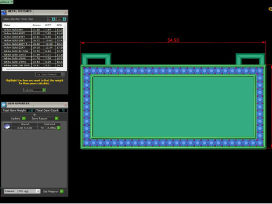Screen dimensions: 272x204
Task: Click the Update label in Gem Reporter
Action: coord(15,118)
